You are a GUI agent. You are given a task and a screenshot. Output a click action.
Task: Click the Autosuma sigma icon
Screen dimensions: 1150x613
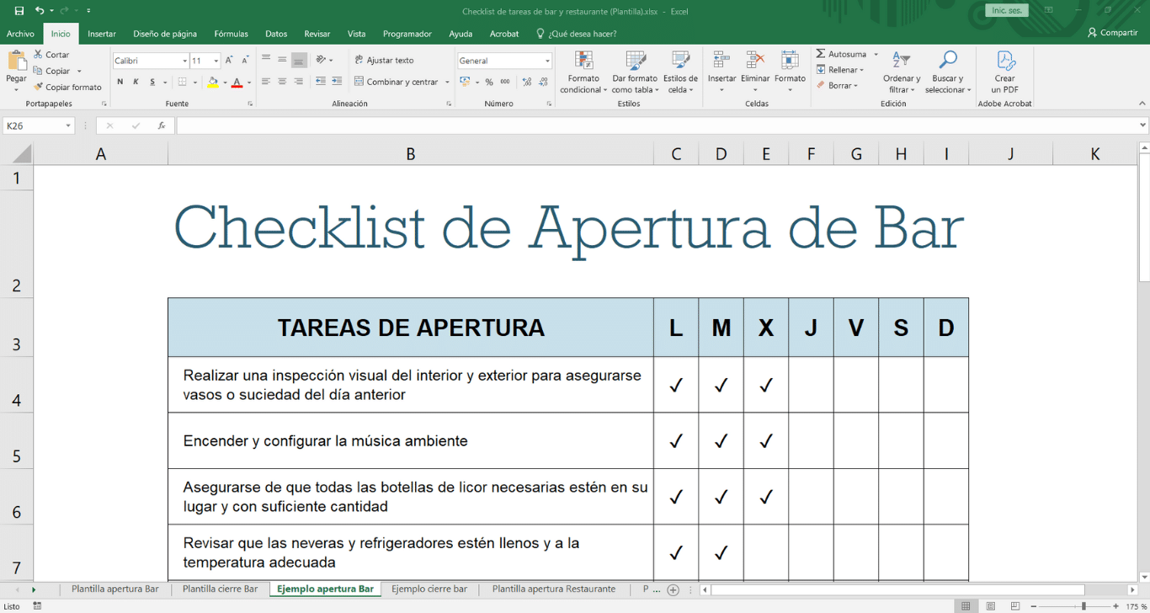click(821, 54)
